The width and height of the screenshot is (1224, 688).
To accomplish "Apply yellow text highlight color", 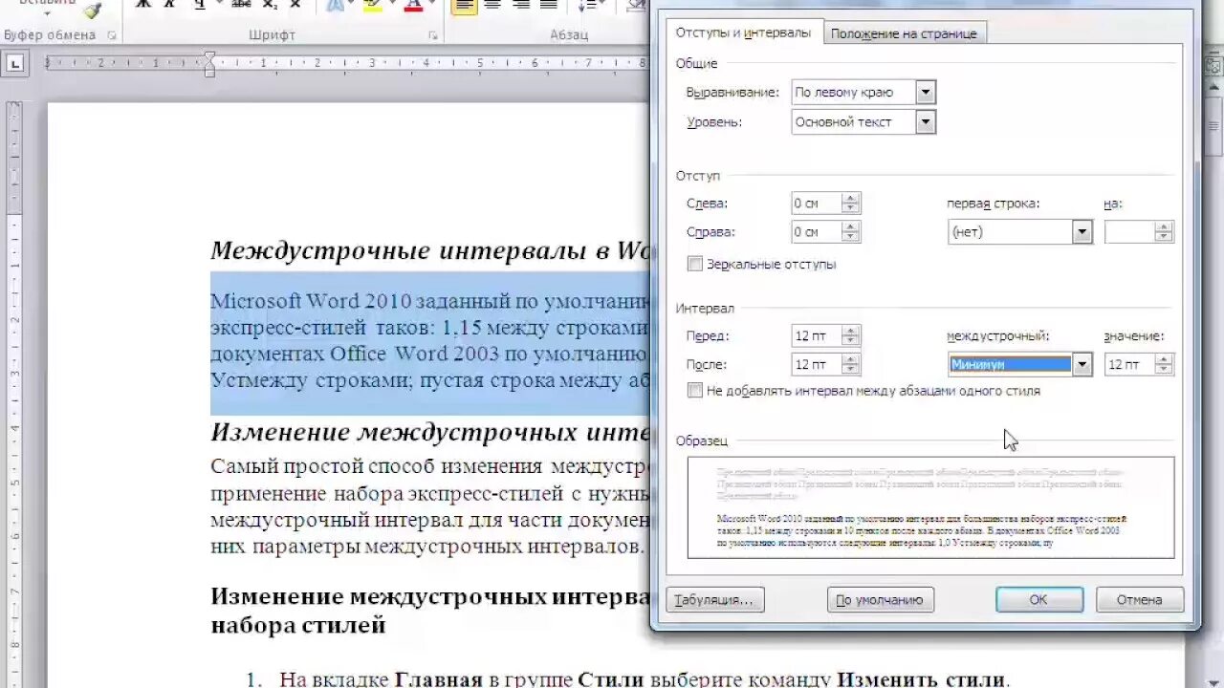I will click(374, 5).
